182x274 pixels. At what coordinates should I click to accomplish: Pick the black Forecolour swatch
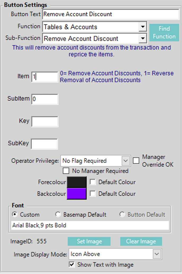click(x=77, y=182)
